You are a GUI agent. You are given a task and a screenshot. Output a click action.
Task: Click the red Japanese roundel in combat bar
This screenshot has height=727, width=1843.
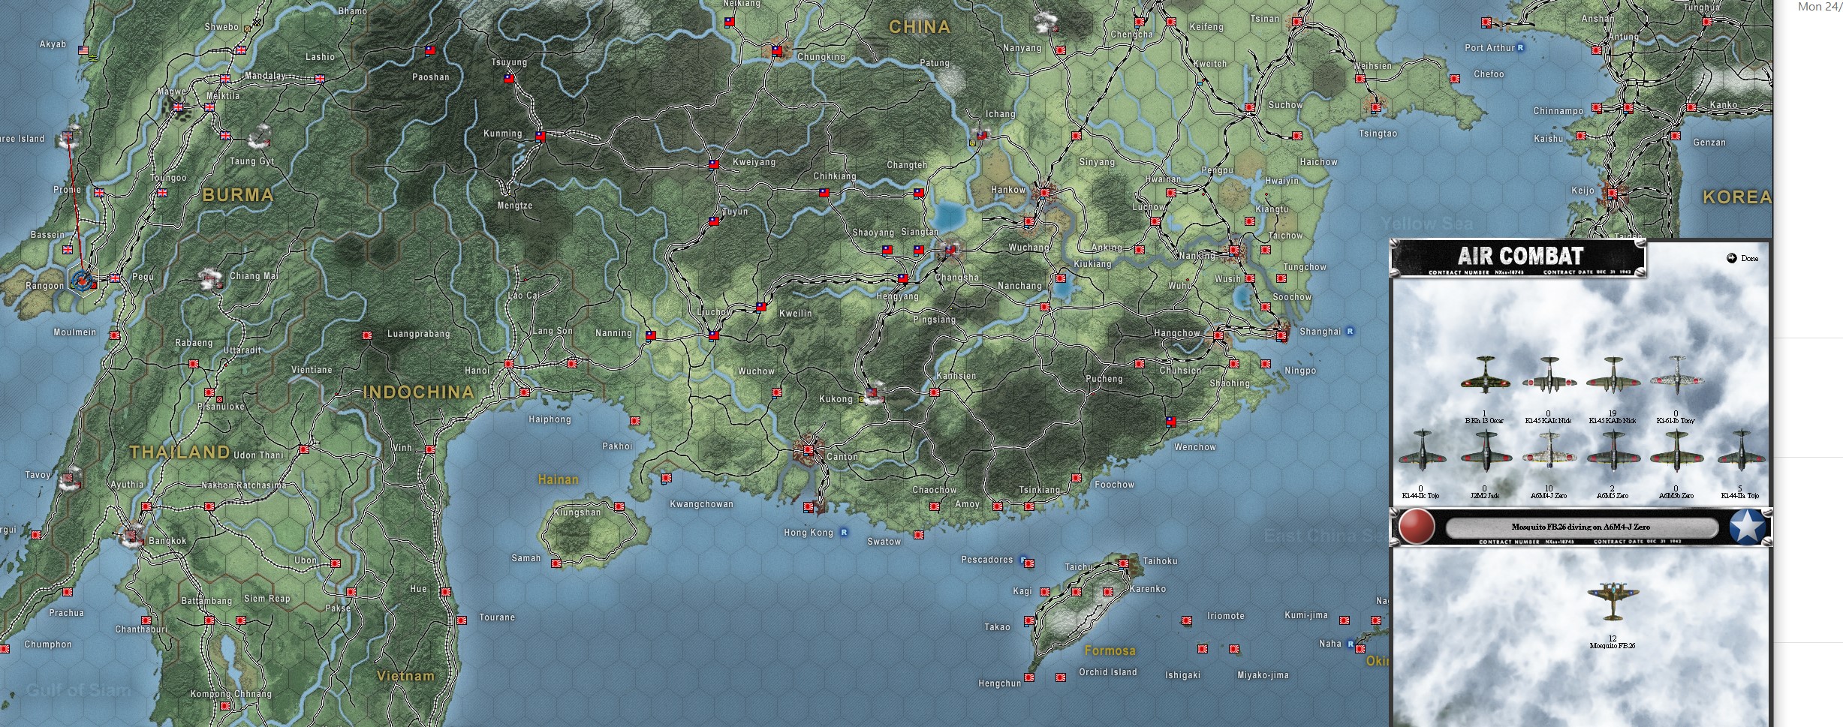tap(1417, 526)
